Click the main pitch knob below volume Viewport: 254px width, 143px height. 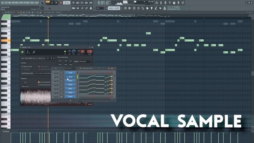(42, 8)
